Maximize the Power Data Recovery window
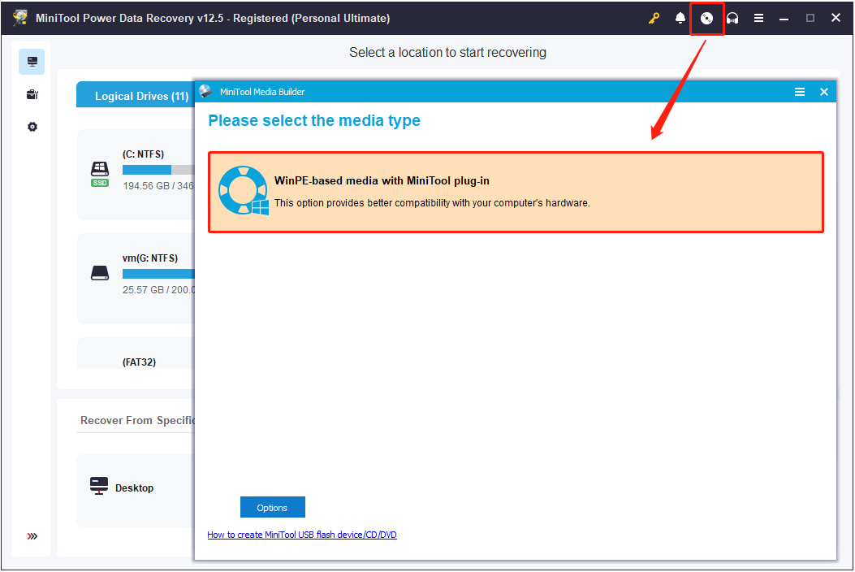The width and height of the screenshot is (855, 572). pyautogui.click(x=810, y=18)
